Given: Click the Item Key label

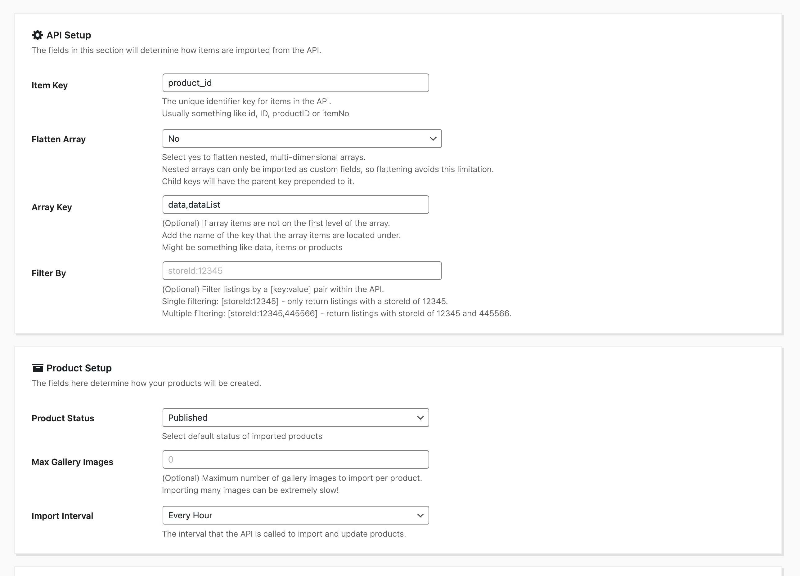Looking at the screenshot, I should point(50,85).
